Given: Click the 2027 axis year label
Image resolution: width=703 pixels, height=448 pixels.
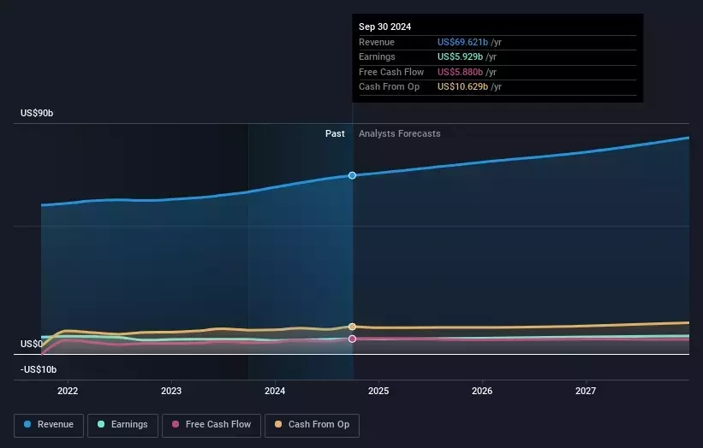Looking at the screenshot, I should click(586, 391).
